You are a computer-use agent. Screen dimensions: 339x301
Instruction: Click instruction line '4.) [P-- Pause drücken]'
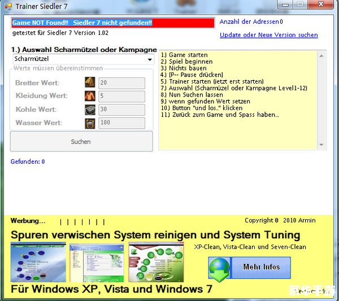point(192,75)
